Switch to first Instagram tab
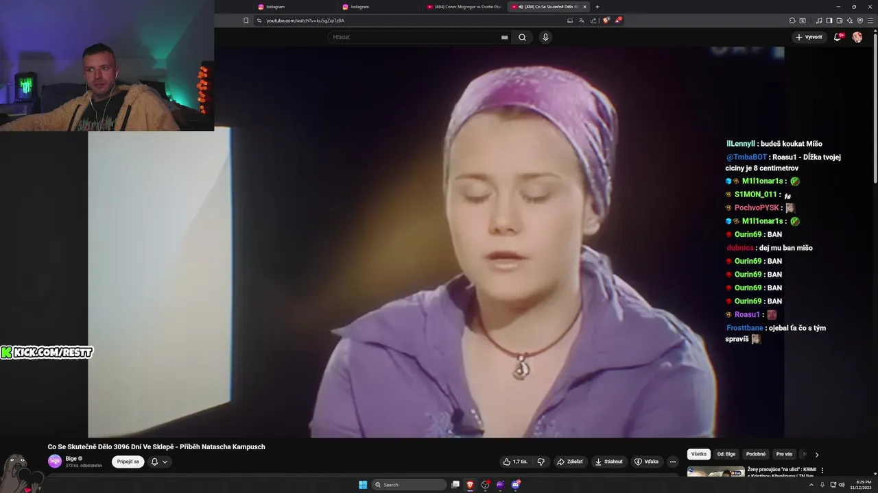This screenshot has width=878, height=493. click(295, 7)
